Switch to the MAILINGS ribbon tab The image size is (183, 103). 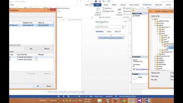coord(159,5)
